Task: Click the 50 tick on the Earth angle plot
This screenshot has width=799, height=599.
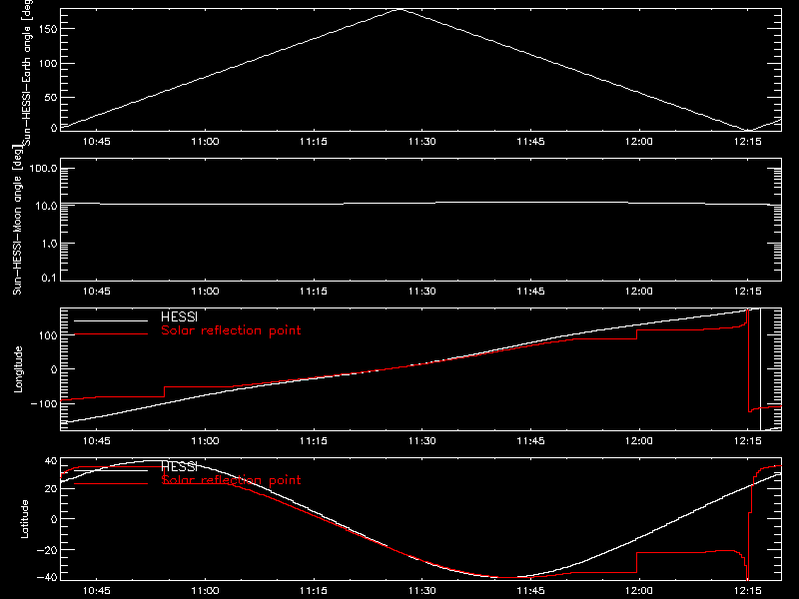Action: (x=51, y=97)
